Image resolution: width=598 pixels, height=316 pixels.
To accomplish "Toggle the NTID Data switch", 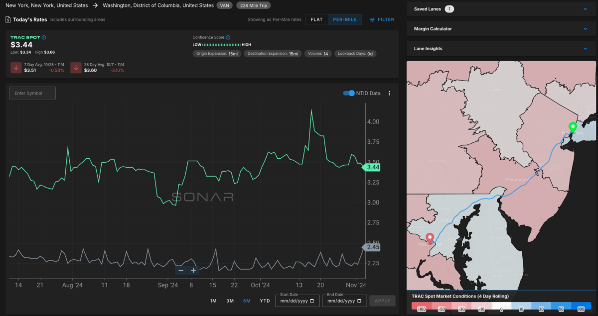I will pos(349,93).
